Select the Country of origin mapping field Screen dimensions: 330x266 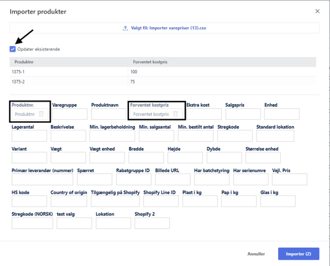tap(69, 201)
